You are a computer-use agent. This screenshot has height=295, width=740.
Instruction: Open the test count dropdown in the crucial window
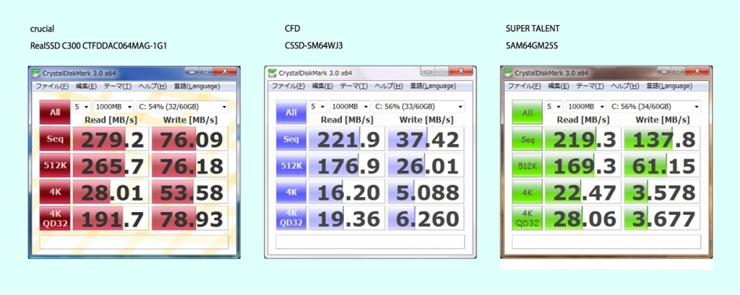81,107
